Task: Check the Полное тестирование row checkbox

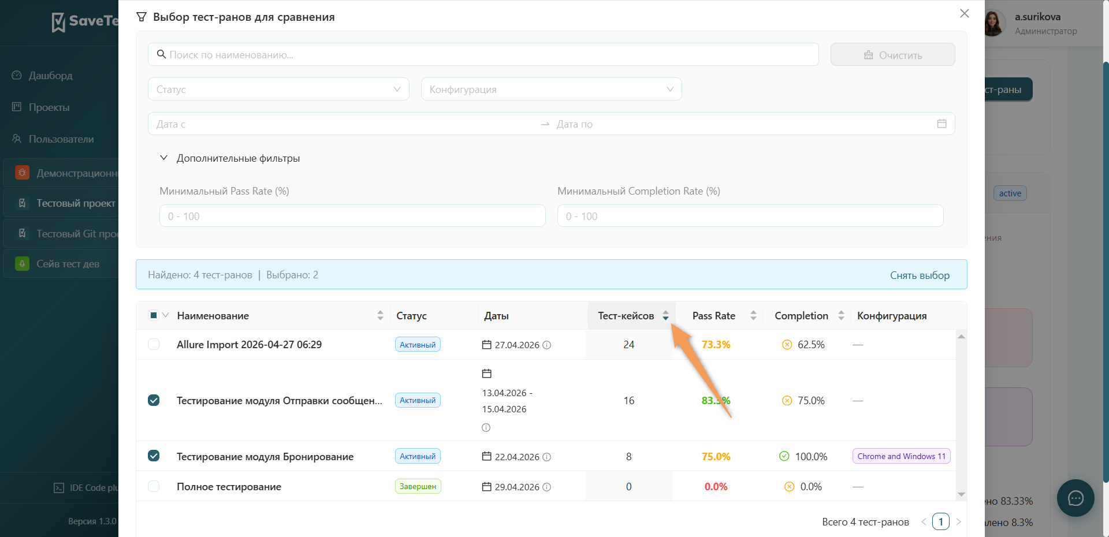Action: [x=154, y=486]
